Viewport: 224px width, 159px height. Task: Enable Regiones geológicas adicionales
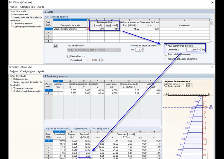coord(166,59)
